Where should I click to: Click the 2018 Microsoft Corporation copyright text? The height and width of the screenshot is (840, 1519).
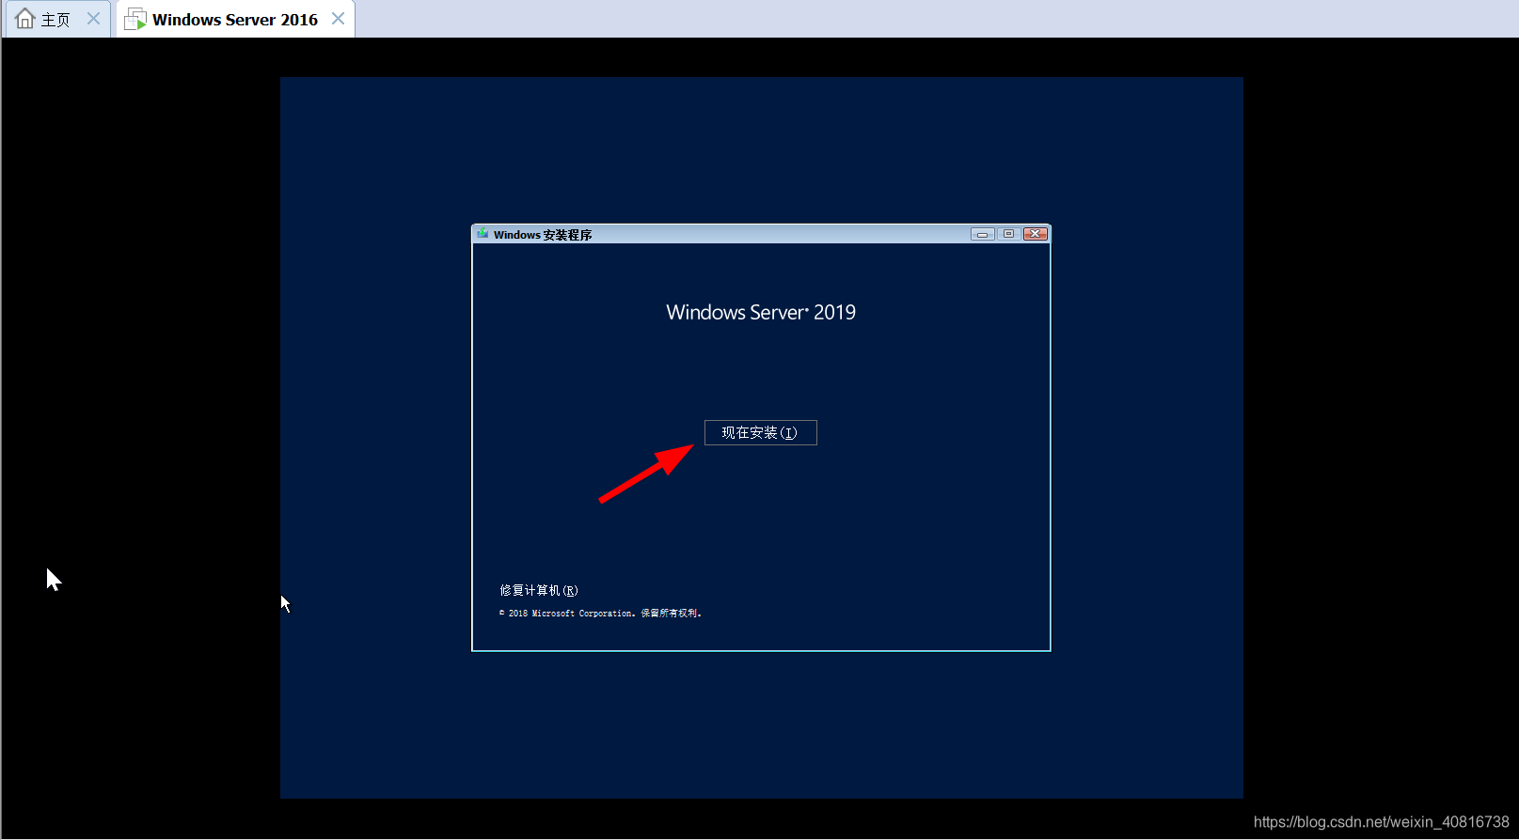[x=600, y=614]
